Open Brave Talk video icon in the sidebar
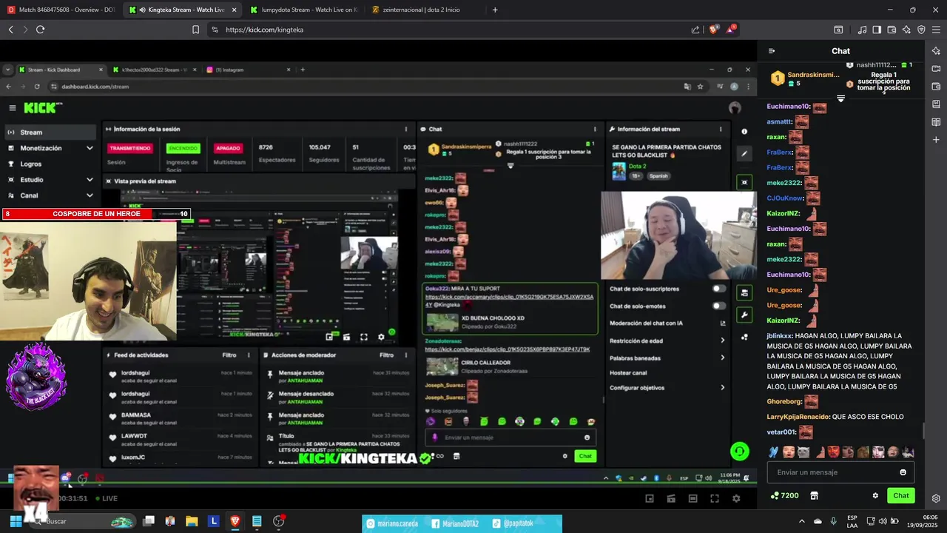Viewport: 947px width, 533px height. [936, 69]
